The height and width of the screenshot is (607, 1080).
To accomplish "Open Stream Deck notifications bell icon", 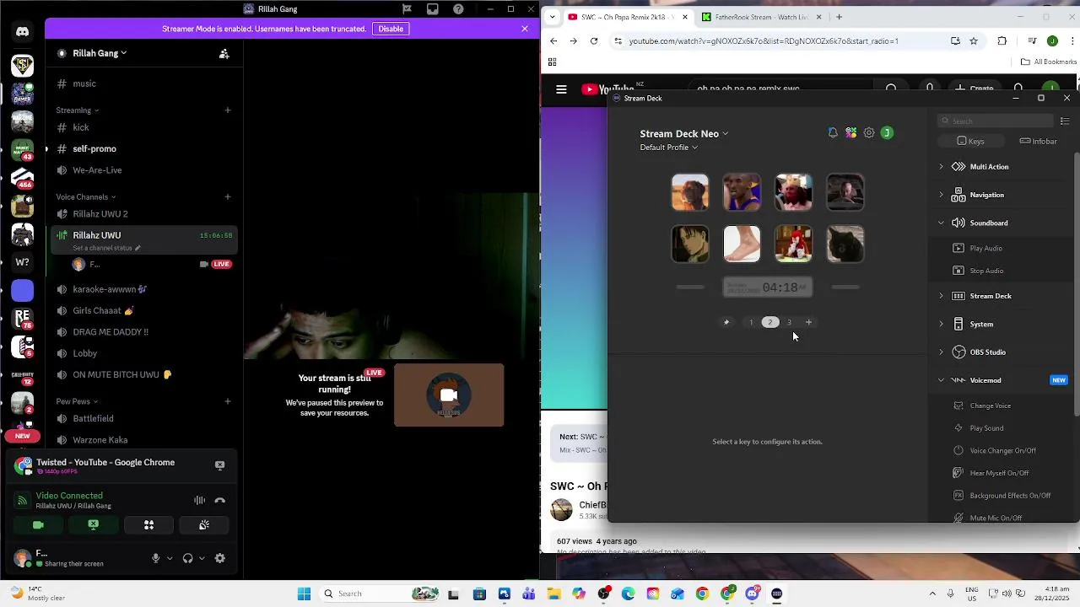I will click(x=833, y=133).
